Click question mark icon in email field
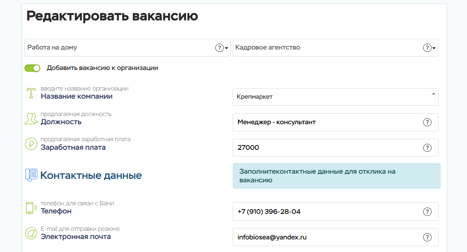Viewport: 467px width, 252px height. pos(427,237)
